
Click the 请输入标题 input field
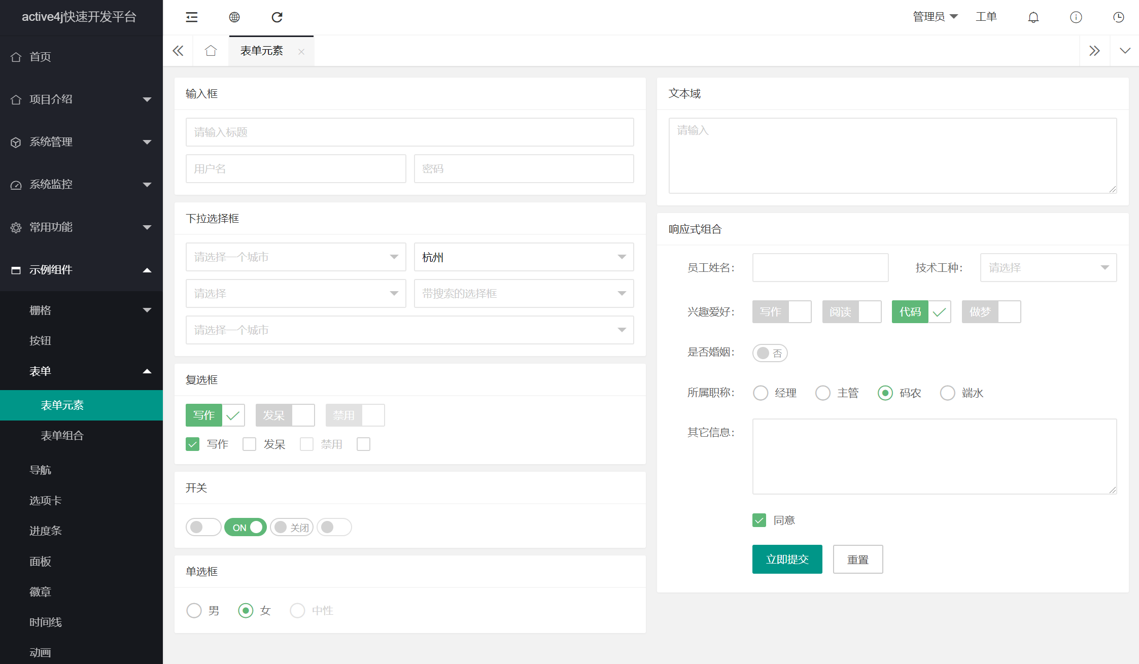point(410,132)
